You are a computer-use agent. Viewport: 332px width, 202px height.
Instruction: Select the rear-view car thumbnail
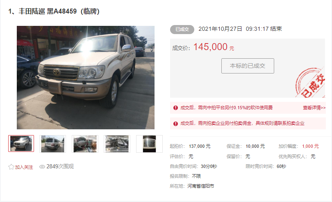pyautogui.click(x=53, y=144)
